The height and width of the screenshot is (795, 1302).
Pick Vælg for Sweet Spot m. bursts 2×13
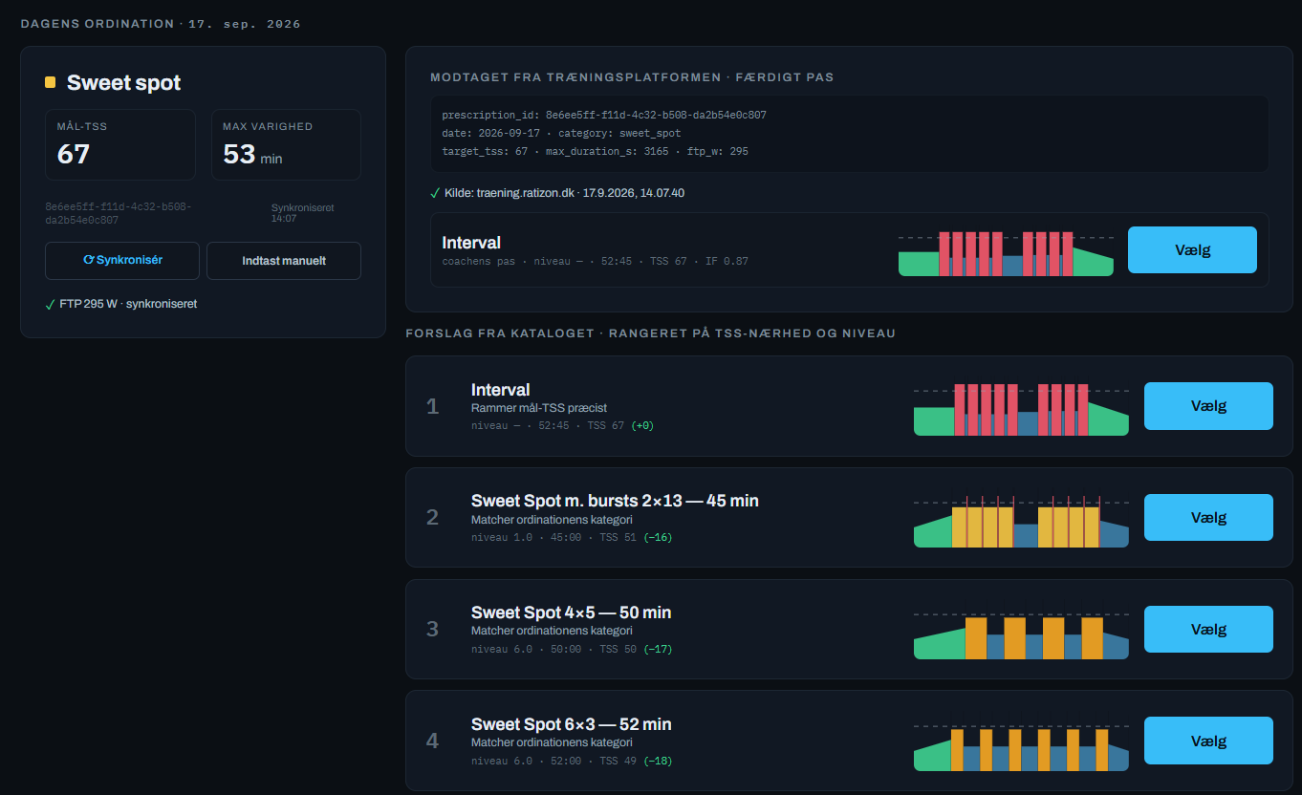pyautogui.click(x=1208, y=518)
